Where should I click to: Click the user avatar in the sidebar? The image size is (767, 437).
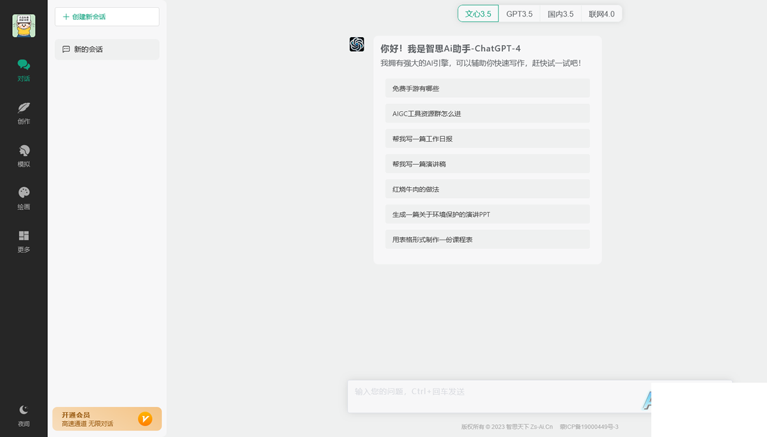[x=24, y=26]
